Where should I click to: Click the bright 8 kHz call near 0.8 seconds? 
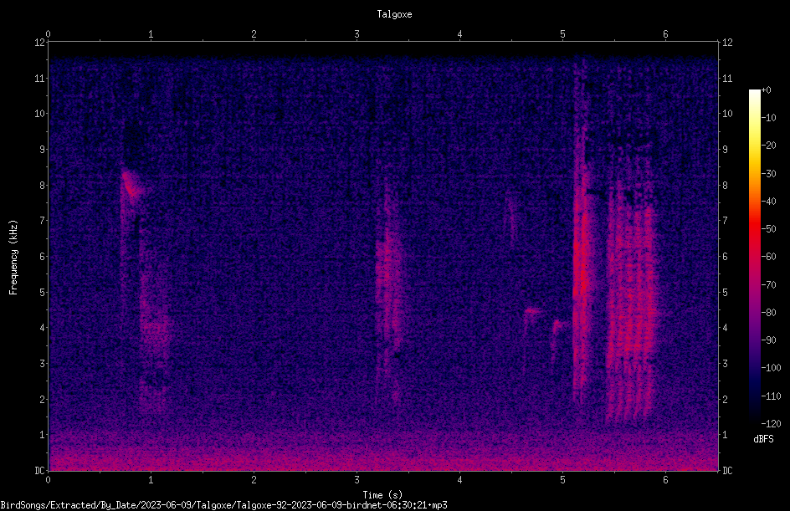coord(131,187)
